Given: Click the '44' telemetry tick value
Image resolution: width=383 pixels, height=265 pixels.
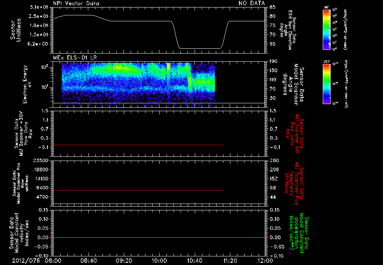Looking at the screenshot, I should click(x=272, y=197).
